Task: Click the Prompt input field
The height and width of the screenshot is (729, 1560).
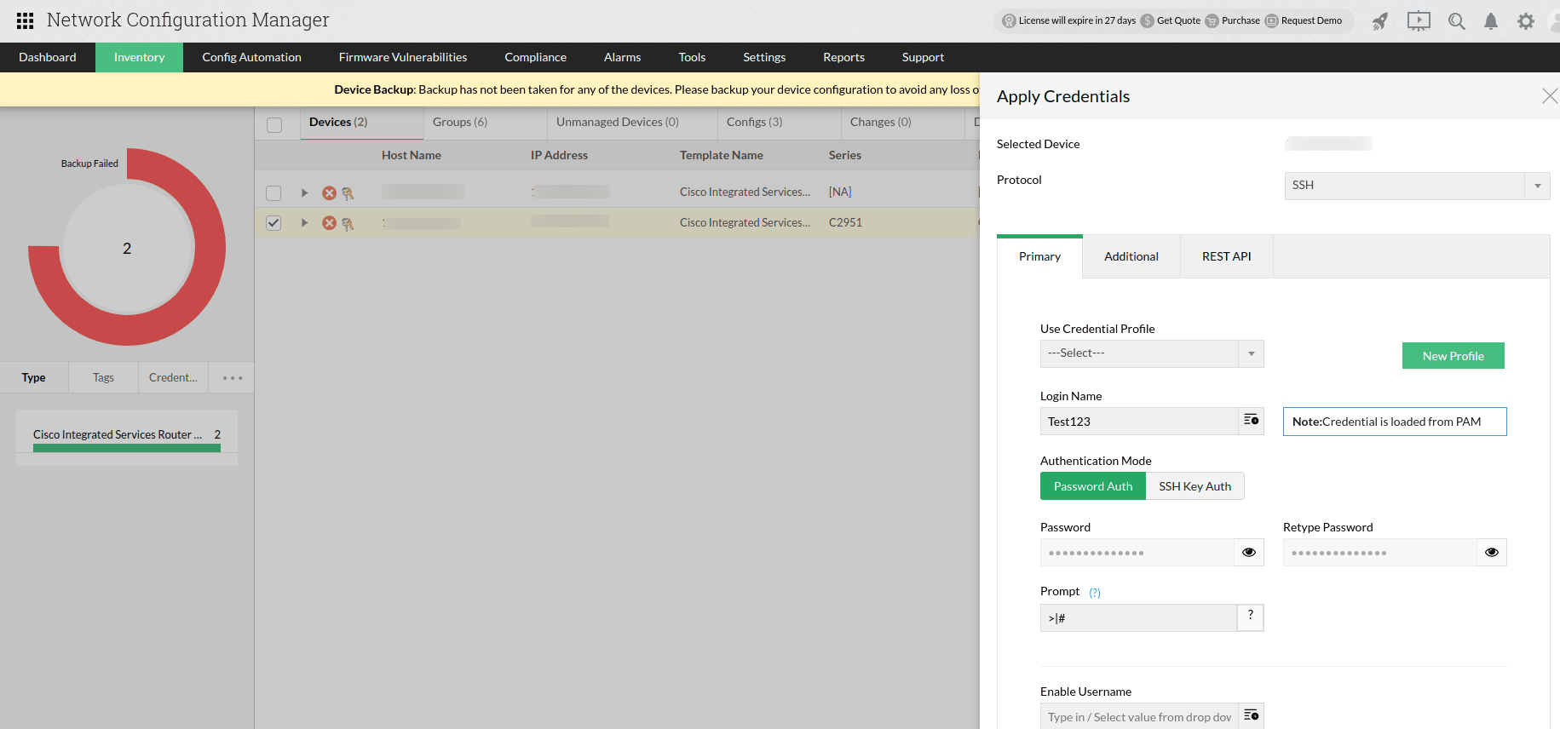Action: pos(1138,618)
